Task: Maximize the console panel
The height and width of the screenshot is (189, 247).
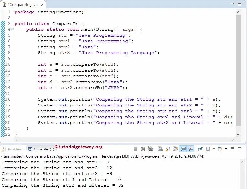Action: click(240, 149)
